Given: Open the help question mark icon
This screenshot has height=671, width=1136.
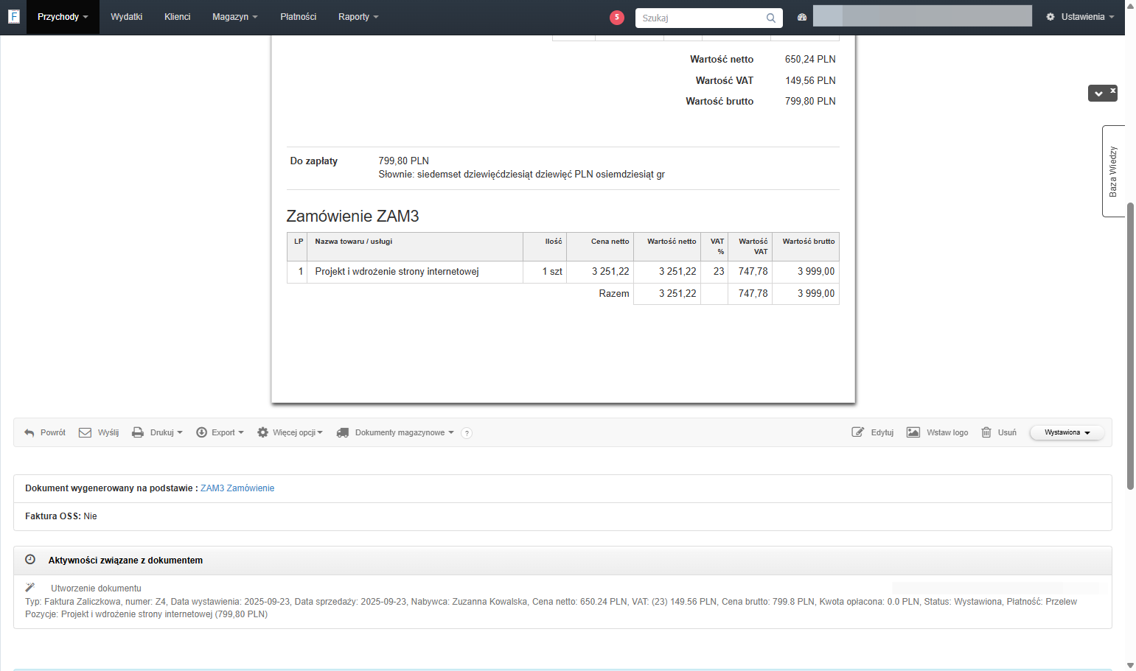Looking at the screenshot, I should click(x=467, y=433).
